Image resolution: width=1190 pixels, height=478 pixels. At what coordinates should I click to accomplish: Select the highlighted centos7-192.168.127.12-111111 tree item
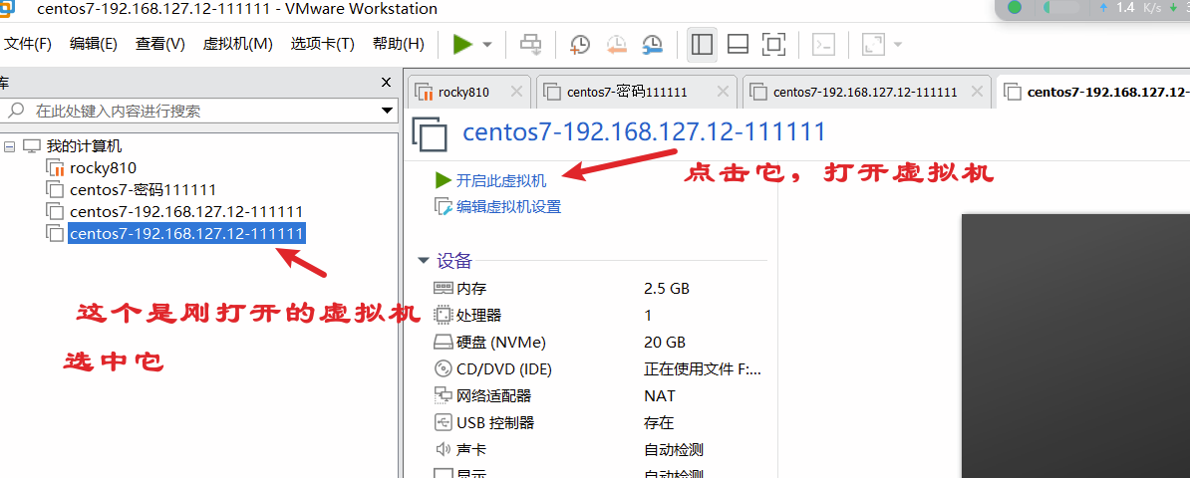[186, 233]
